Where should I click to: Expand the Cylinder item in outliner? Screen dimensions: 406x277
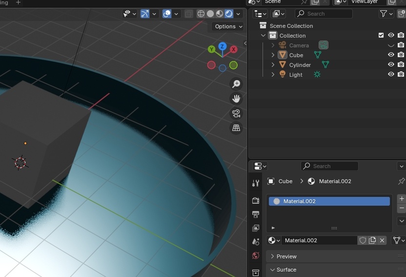coord(273,65)
